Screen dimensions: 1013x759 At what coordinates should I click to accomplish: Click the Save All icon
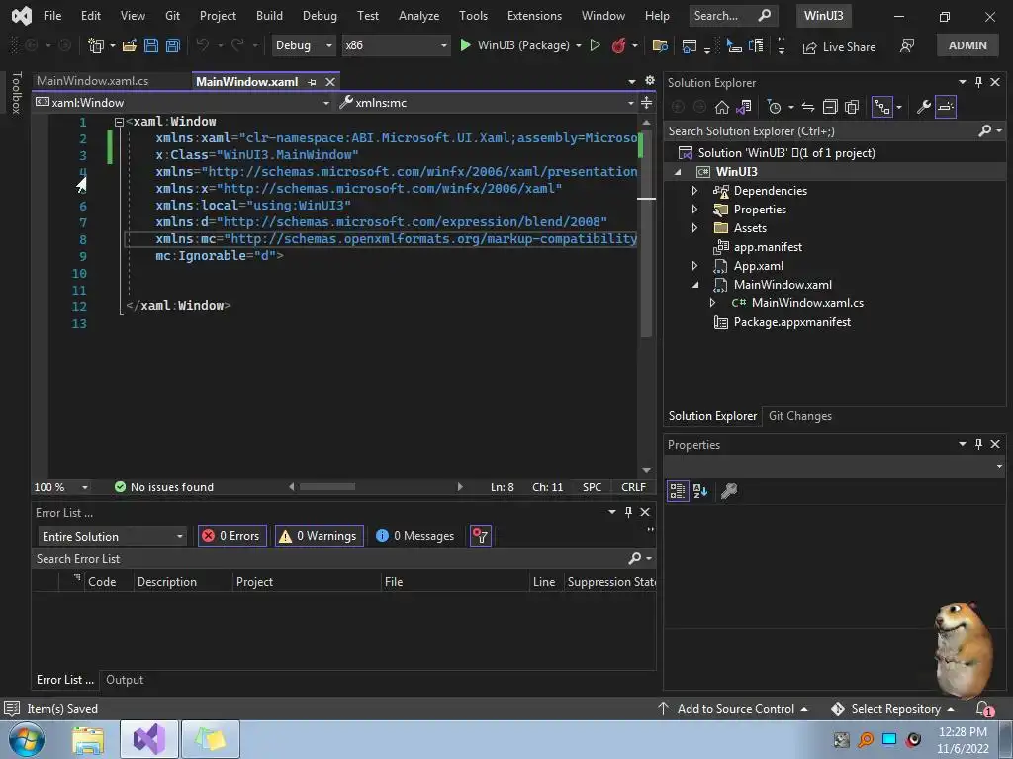coord(172,45)
